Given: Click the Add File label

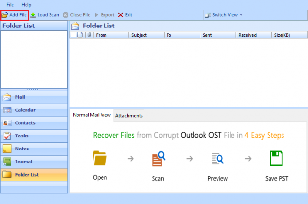Looking at the screenshot, I should (x=18, y=15).
